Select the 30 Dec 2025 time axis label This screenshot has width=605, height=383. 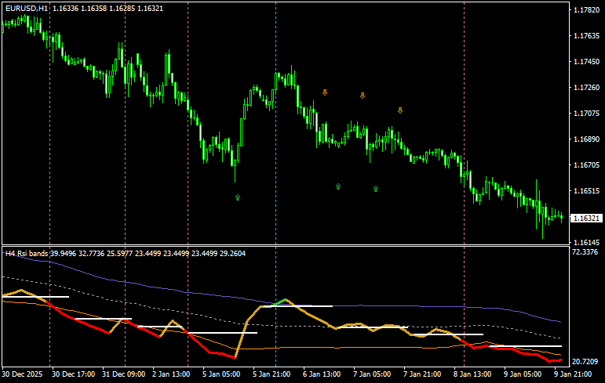pyautogui.click(x=24, y=374)
